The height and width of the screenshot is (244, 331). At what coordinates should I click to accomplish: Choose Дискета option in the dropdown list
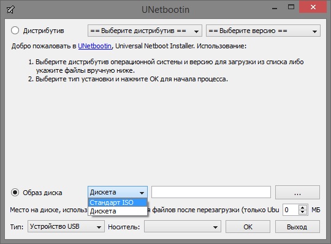118,211
